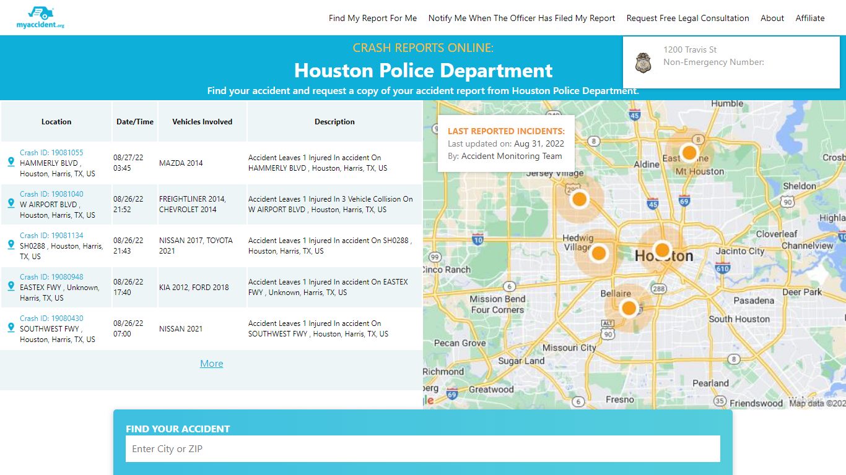Open the Affiliate page

810,18
